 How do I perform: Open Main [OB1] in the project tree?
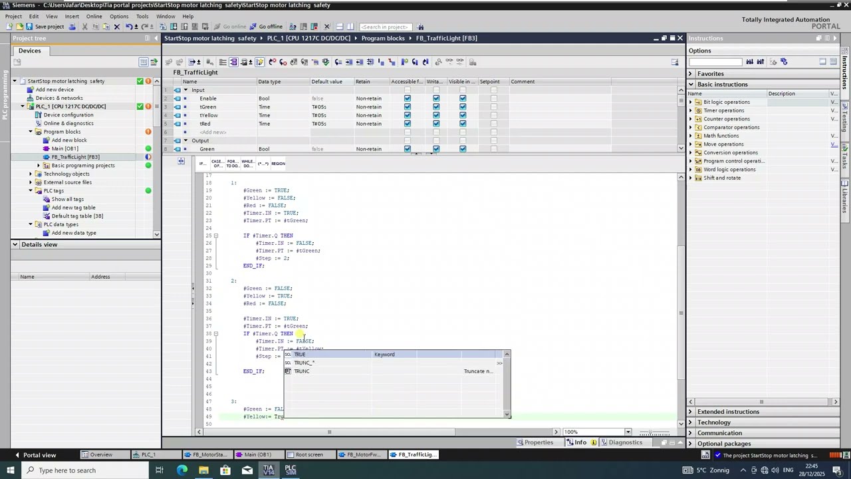click(x=64, y=148)
